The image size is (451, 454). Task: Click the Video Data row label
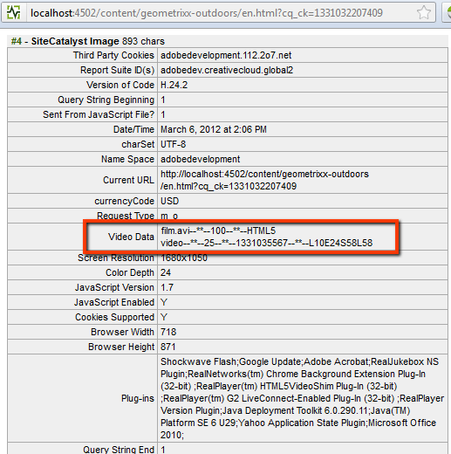click(x=131, y=237)
